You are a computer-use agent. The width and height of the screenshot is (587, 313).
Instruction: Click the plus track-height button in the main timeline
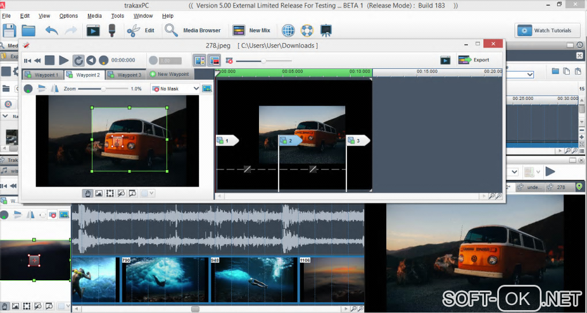[x=581, y=137]
